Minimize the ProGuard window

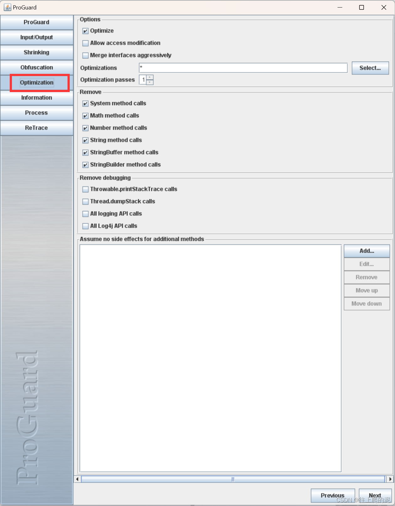[x=340, y=7]
